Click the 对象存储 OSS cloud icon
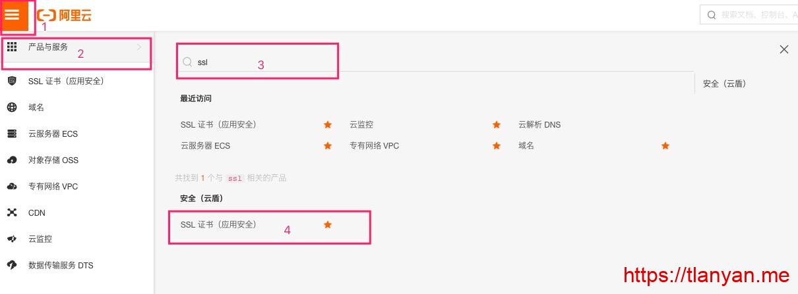The height and width of the screenshot is (294, 798). coord(12,160)
